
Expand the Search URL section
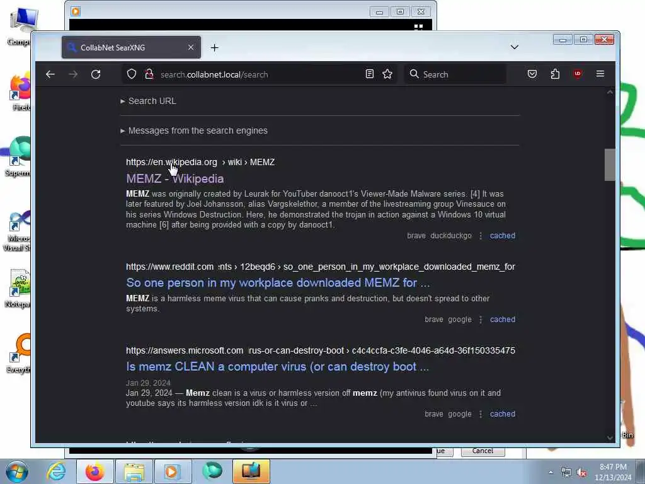(148, 101)
